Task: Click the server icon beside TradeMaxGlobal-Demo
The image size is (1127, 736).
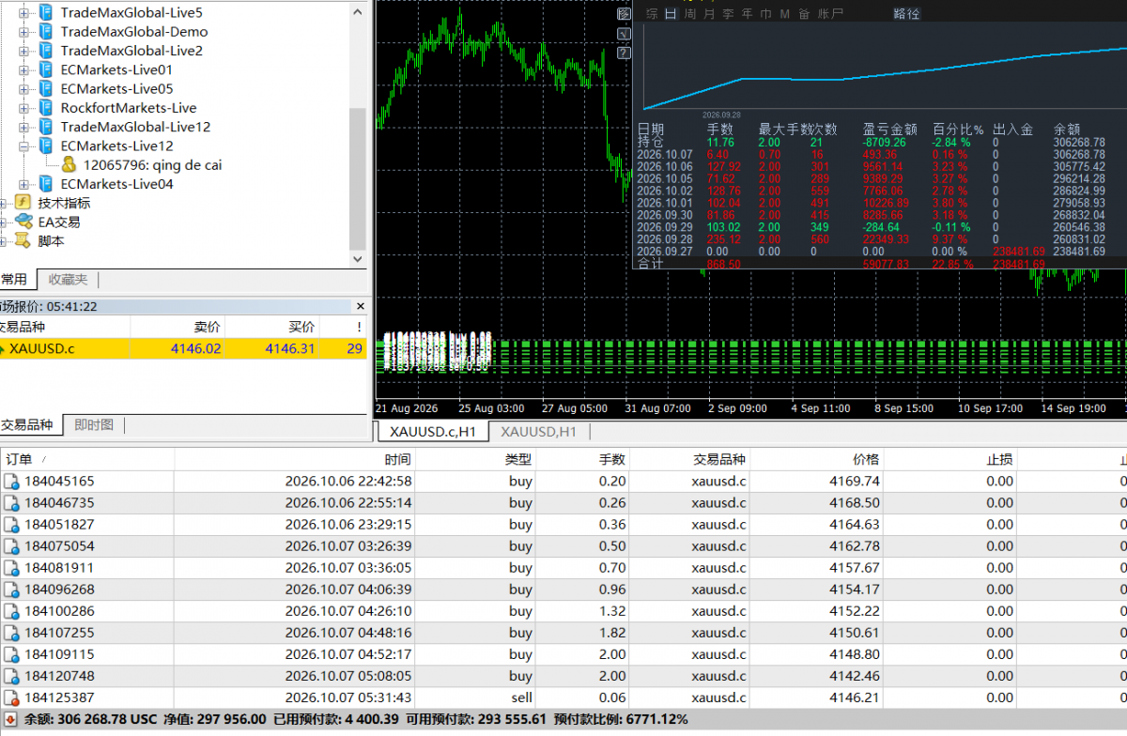Action: tap(45, 32)
